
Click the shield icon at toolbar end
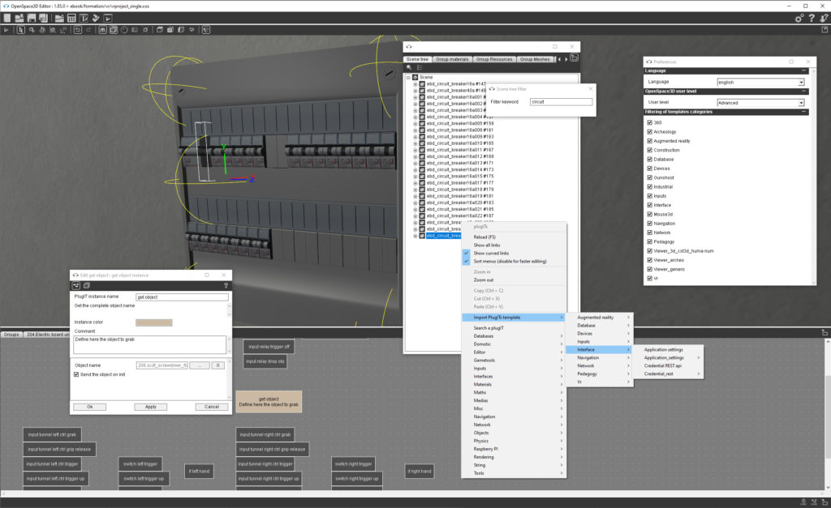tap(206, 30)
